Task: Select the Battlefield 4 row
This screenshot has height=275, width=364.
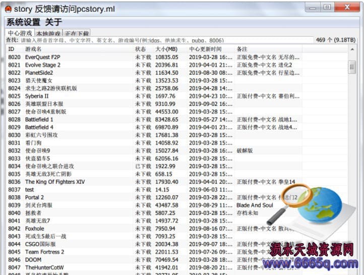Action: [x=177, y=127]
